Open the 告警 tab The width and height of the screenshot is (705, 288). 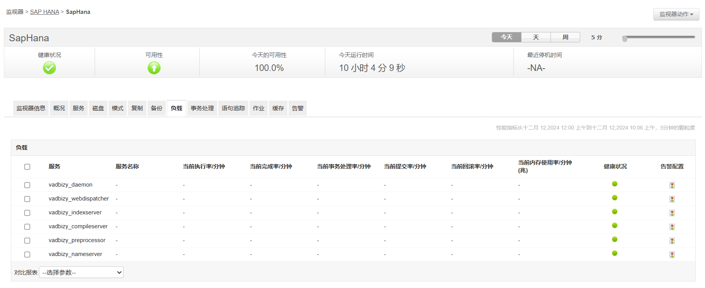[x=297, y=108]
